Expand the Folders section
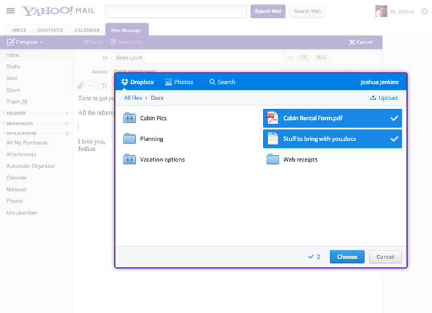 [3, 113]
